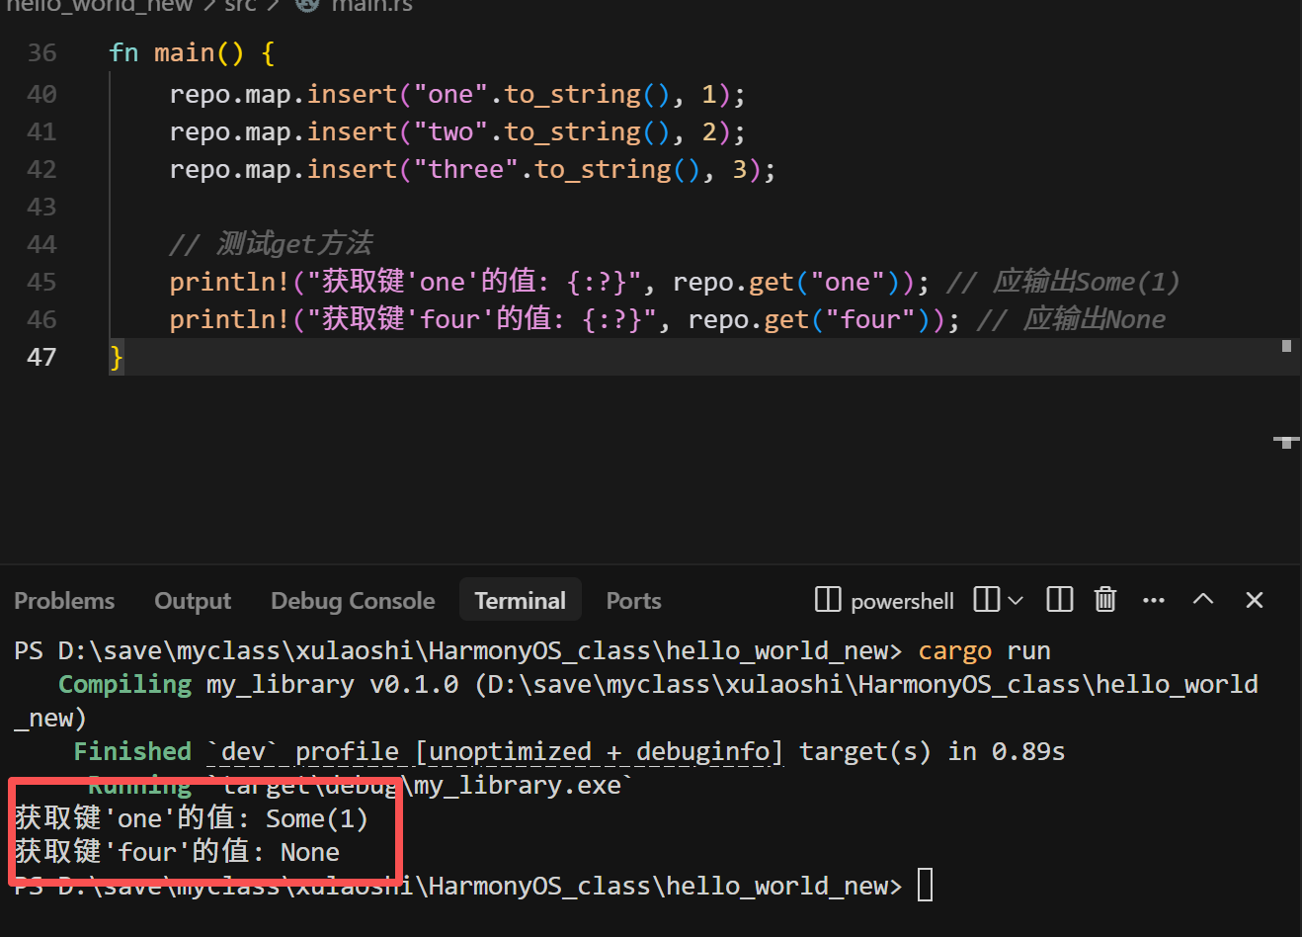Kill the terminal with the trash icon
The width and height of the screenshot is (1302, 937).
pos(1105,599)
